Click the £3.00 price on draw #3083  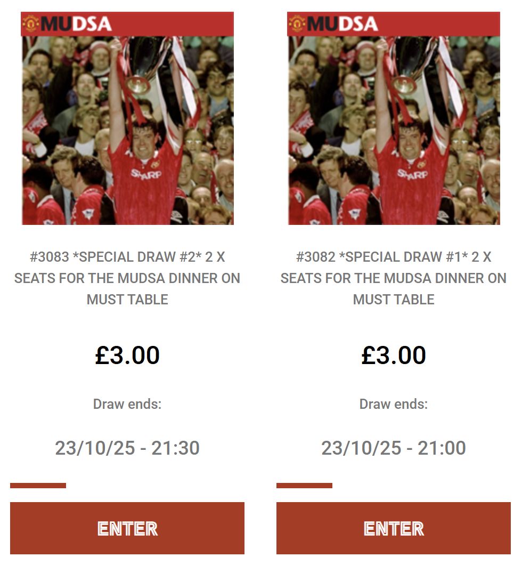(x=127, y=355)
